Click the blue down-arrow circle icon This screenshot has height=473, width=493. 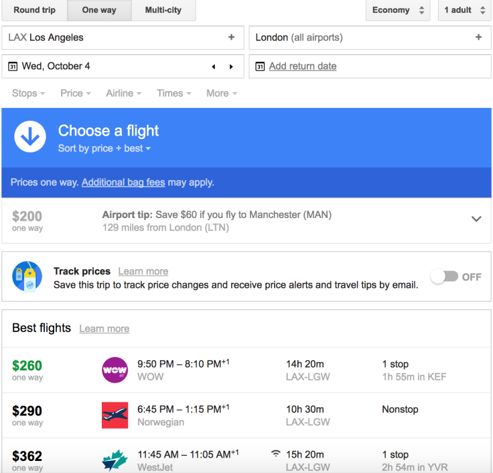[30, 137]
